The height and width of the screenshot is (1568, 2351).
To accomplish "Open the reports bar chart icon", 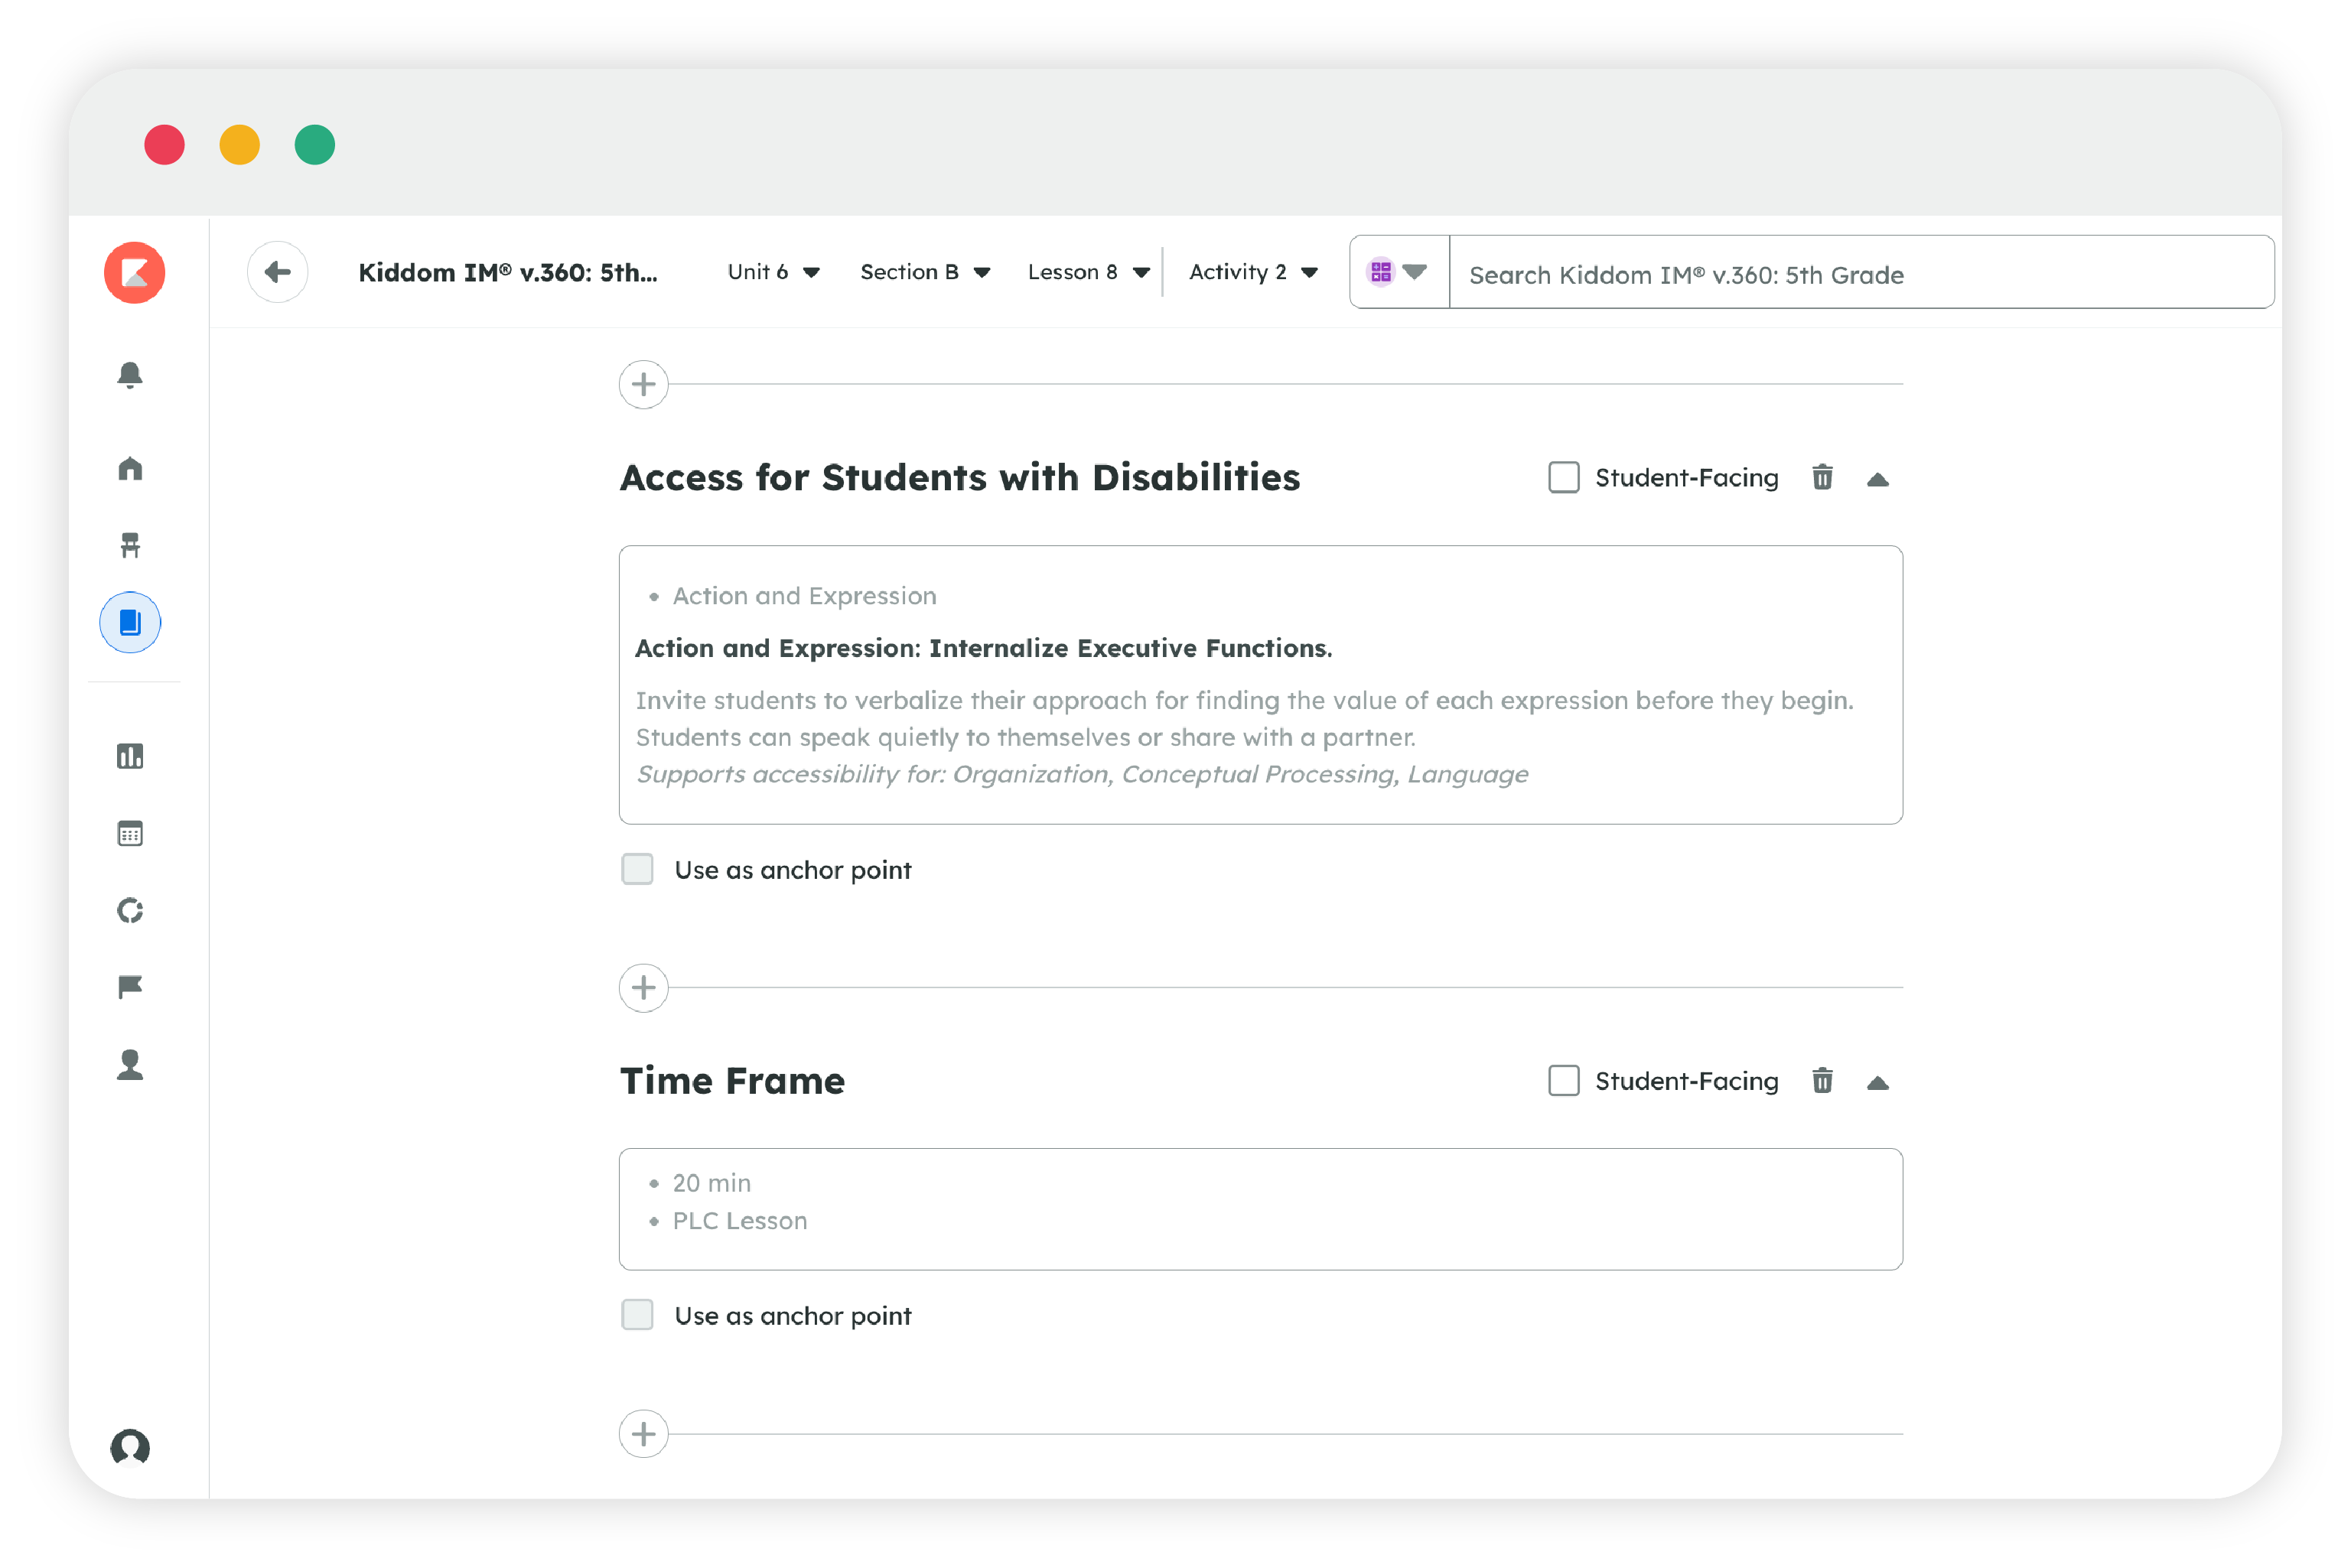I will pyautogui.click(x=130, y=756).
